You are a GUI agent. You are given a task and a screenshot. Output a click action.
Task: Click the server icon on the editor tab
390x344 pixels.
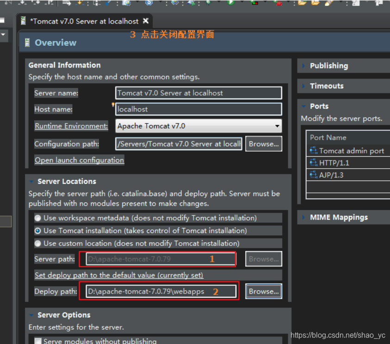23,21
